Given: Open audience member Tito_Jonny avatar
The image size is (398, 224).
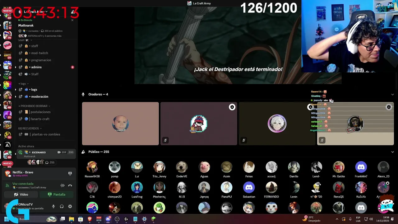Looking at the screenshot, I should [x=159, y=167].
